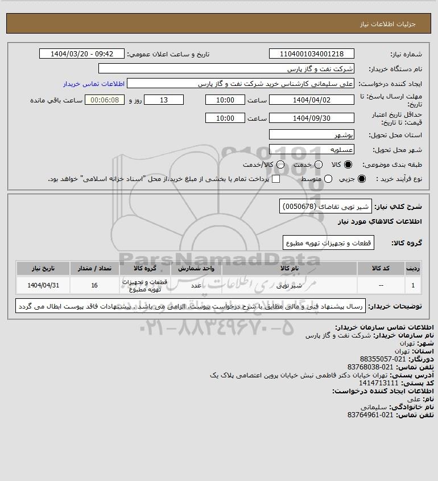Click the واحد شمارش column header
Image resolution: width=438 pixels, height=481 pixels.
point(196,269)
